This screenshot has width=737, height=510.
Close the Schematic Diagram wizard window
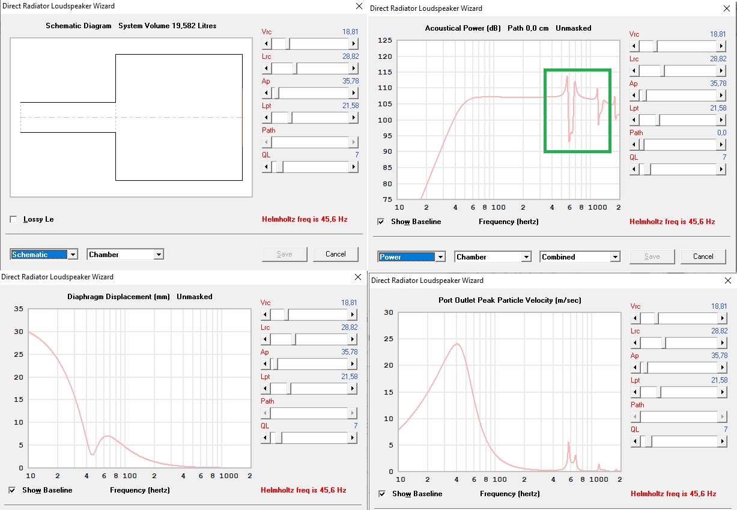359,6
